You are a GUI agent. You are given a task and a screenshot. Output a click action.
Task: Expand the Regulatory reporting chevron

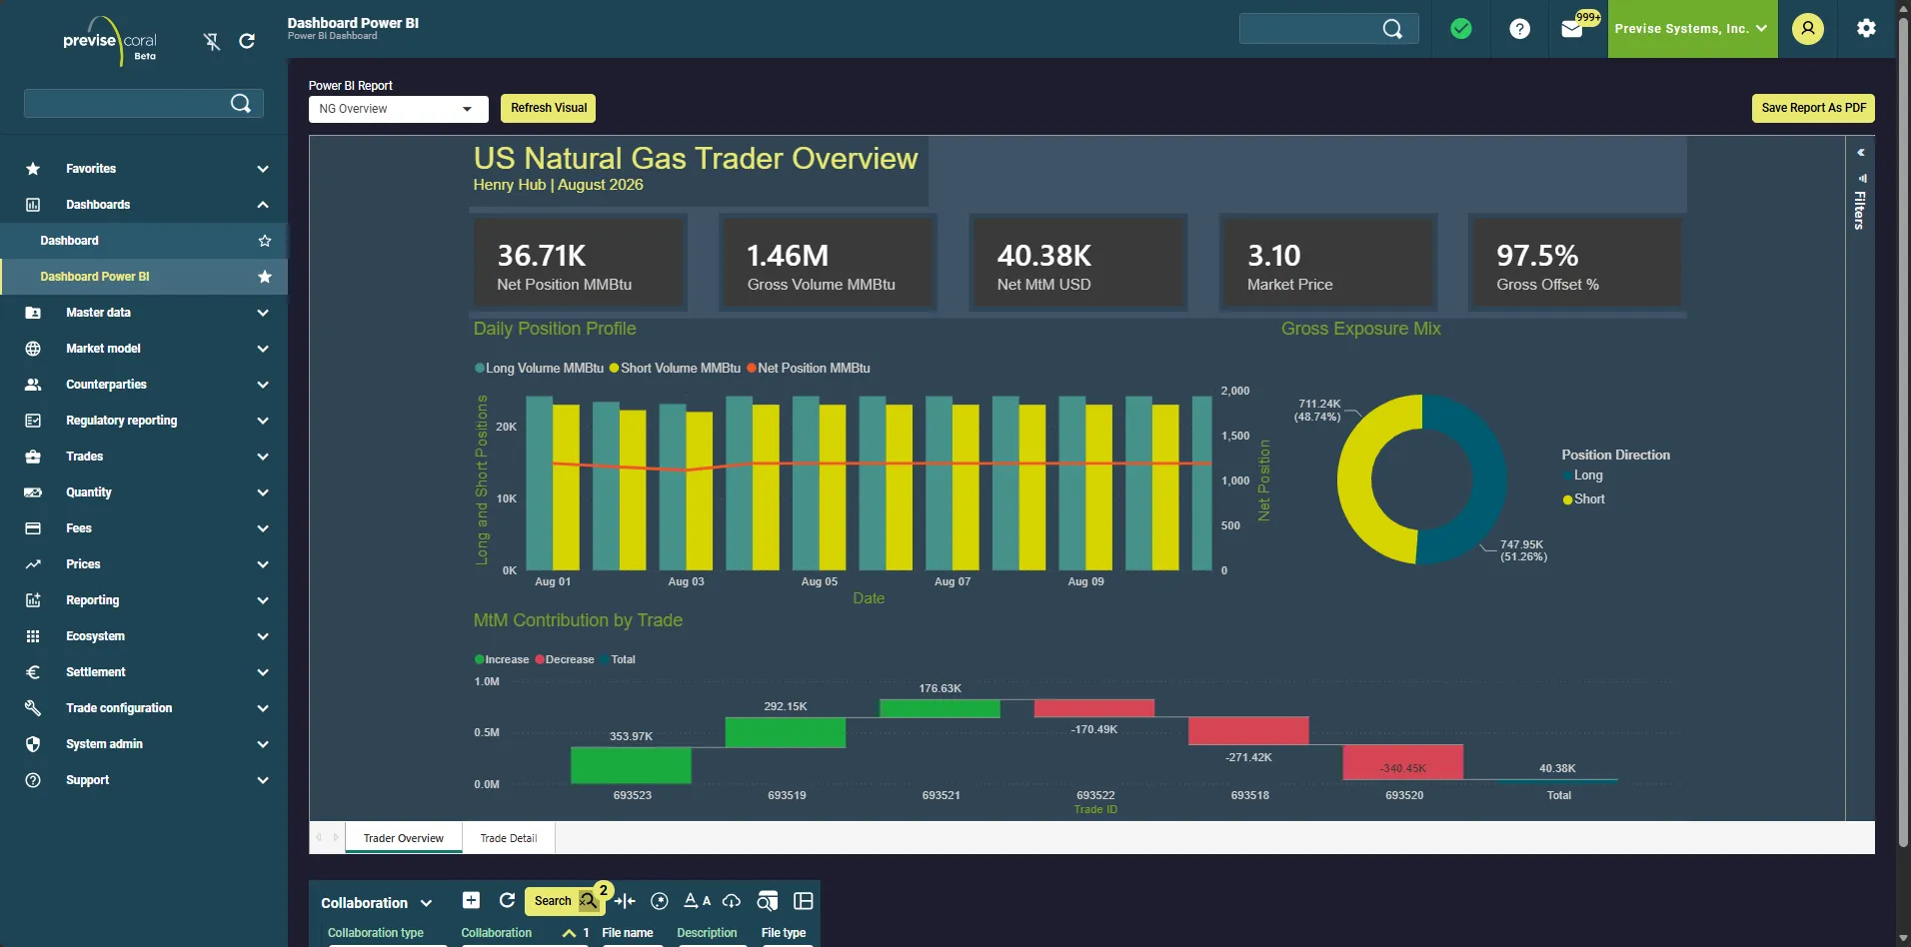tap(263, 421)
